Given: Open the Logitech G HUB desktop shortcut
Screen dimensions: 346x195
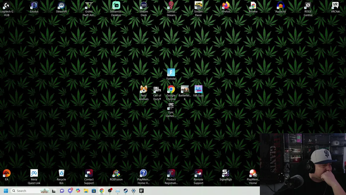Looking at the screenshot, I should click(x=6, y=9).
